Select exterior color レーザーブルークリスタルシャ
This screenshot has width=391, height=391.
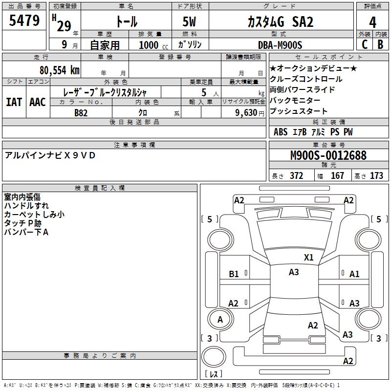click(105, 92)
